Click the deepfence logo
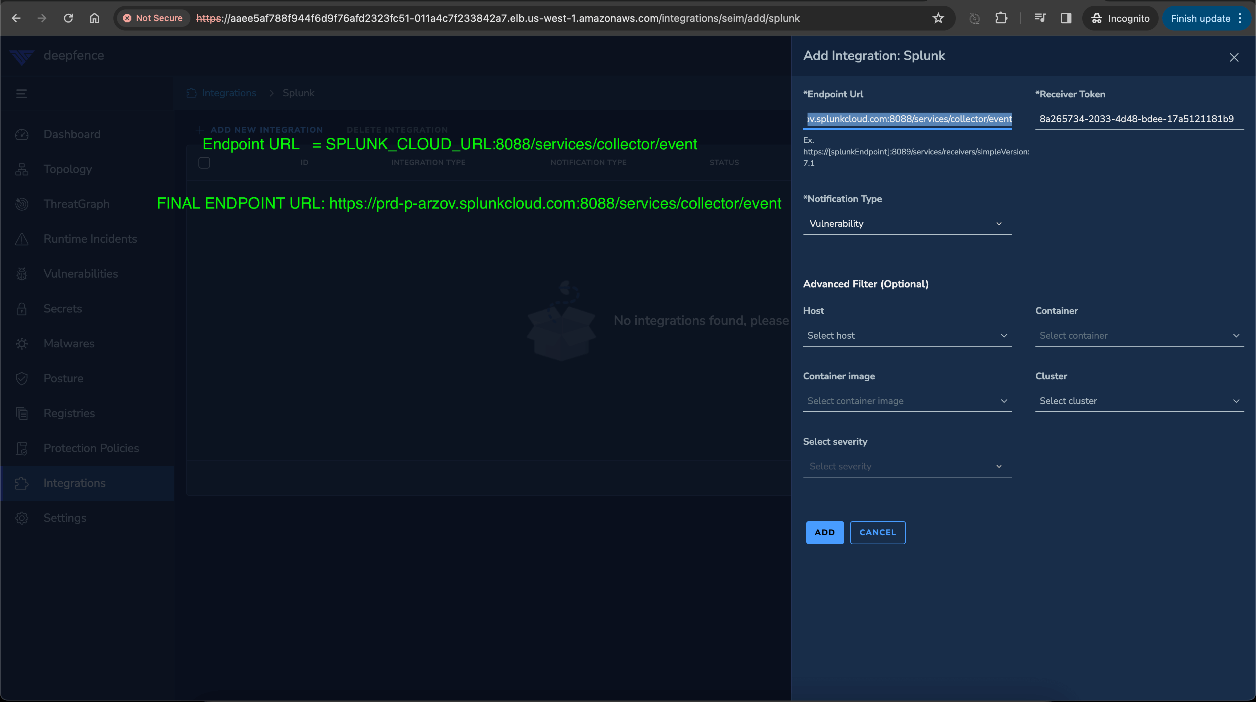The width and height of the screenshot is (1256, 702). coord(22,57)
